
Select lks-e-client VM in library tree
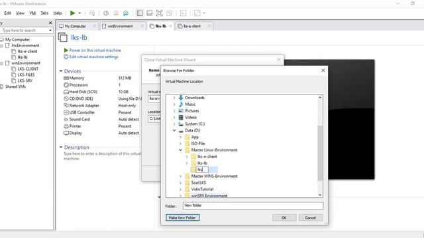point(27,52)
